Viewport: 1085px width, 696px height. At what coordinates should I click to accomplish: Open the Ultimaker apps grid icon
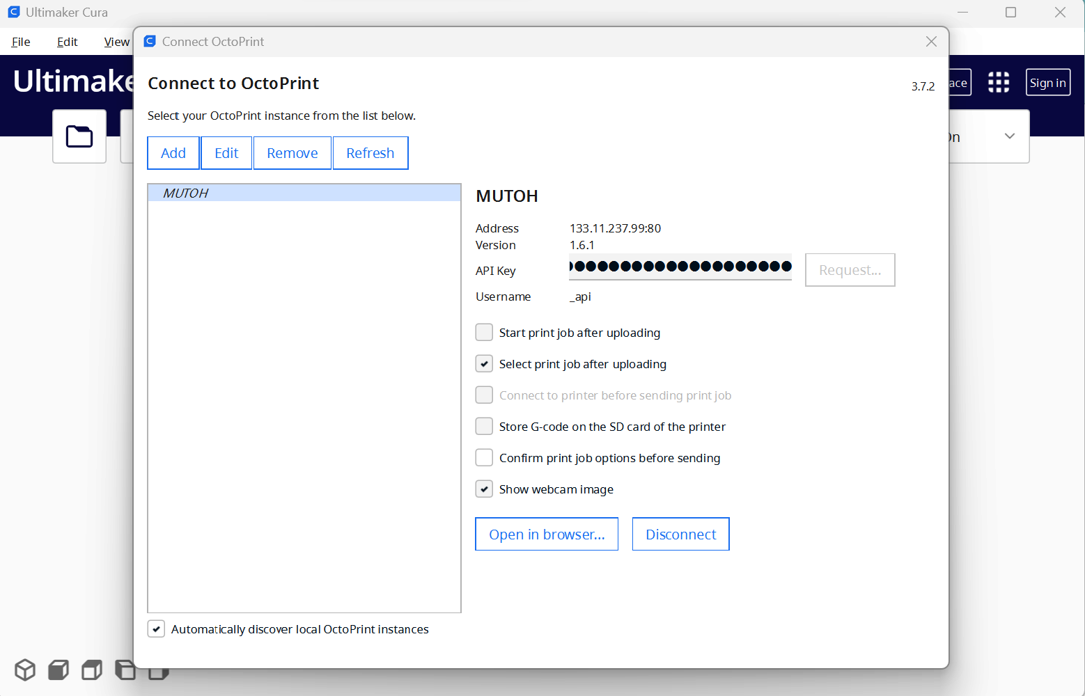pyautogui.click(x=999, y=82)
